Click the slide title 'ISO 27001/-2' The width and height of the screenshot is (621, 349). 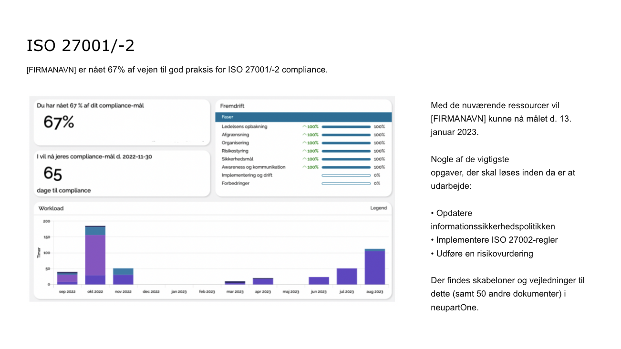[81, 46]
